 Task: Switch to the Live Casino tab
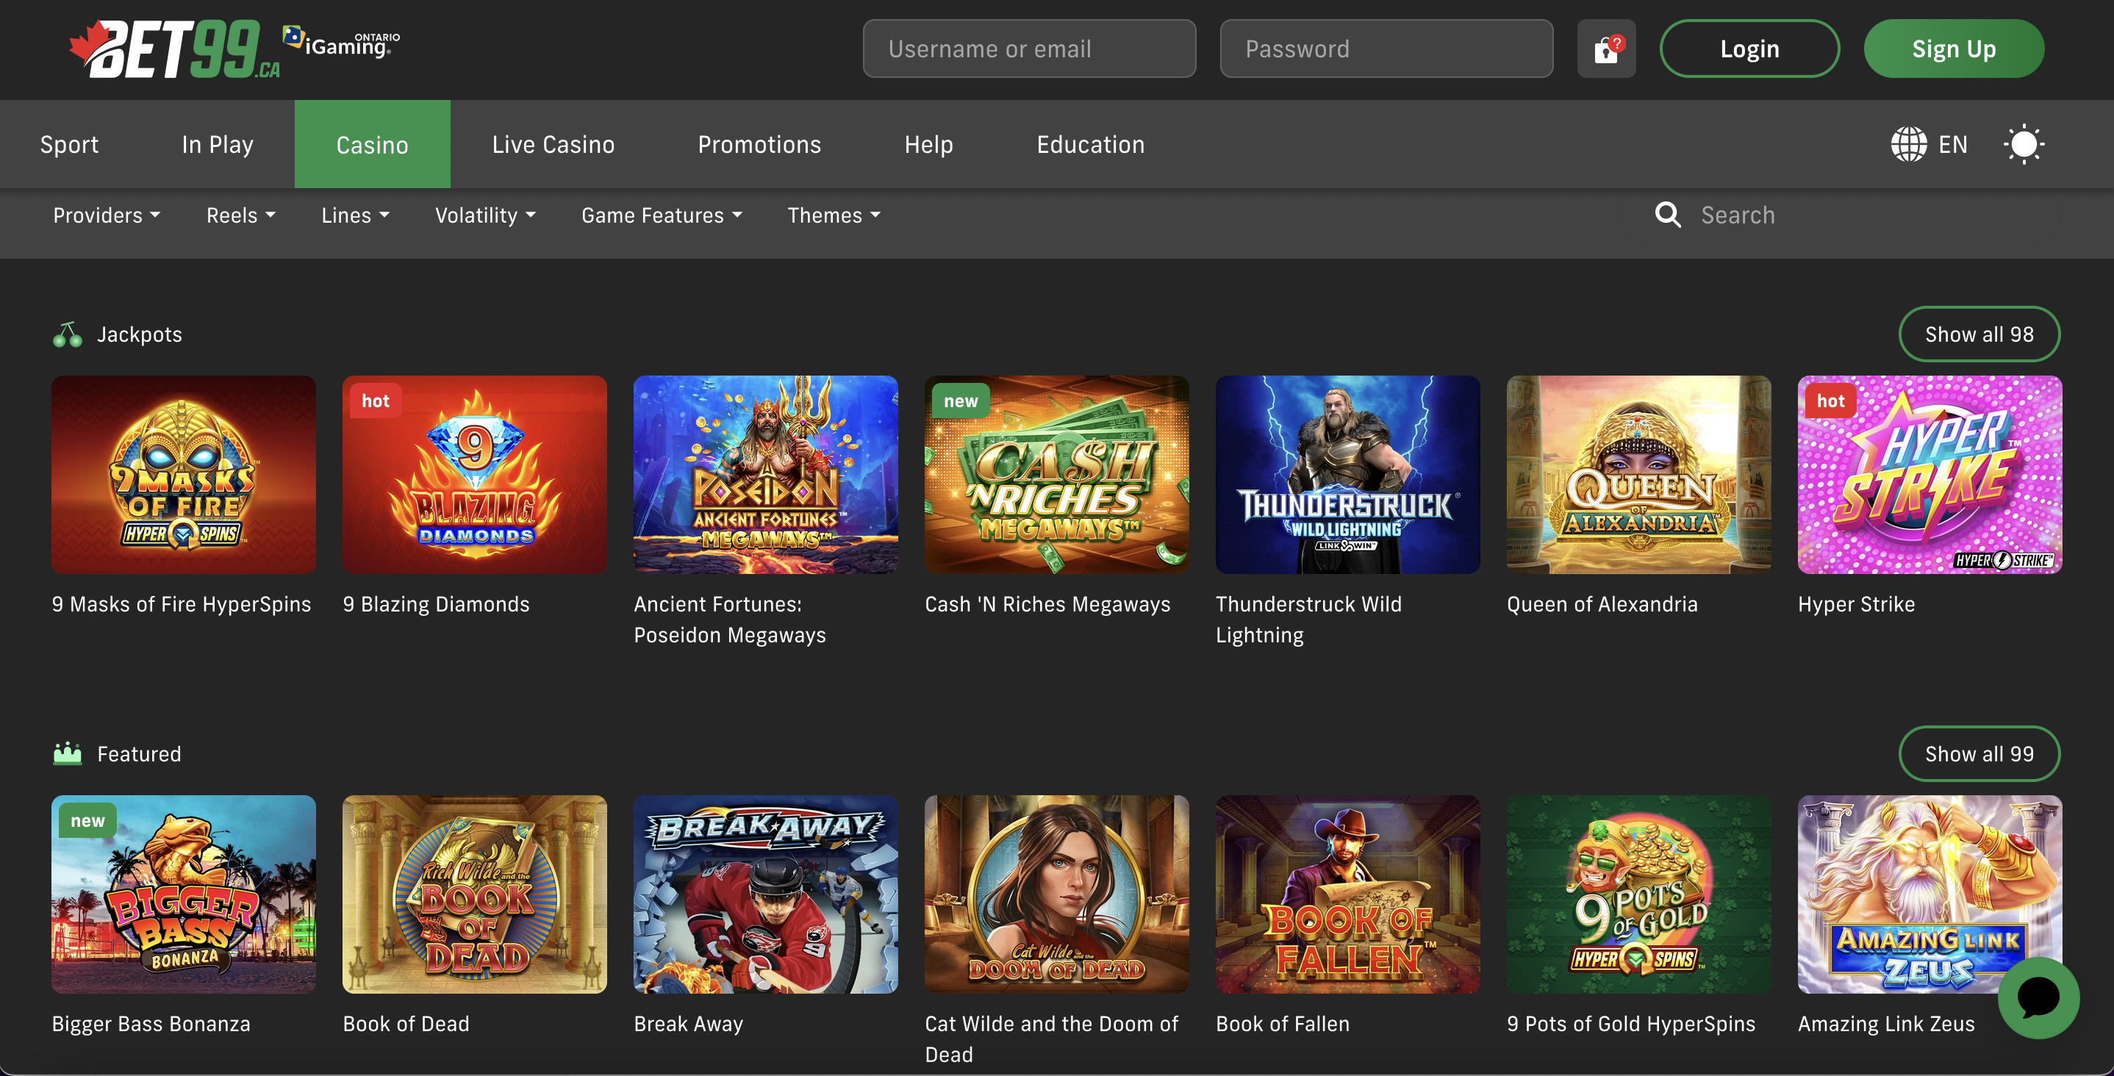[553, 145]
